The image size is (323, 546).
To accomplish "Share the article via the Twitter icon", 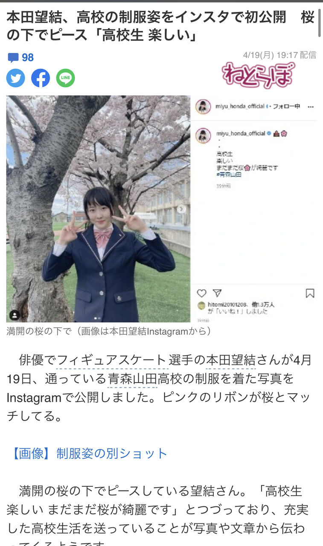I will click(16, 78).
